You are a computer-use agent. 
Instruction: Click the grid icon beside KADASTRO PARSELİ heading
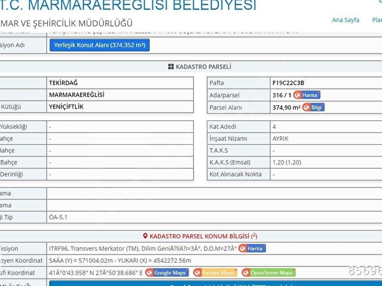[x=171, y=67]
